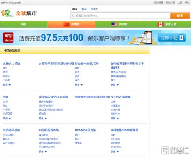
Task: Click 夹克 under 男装
Action: pos(5,102)
